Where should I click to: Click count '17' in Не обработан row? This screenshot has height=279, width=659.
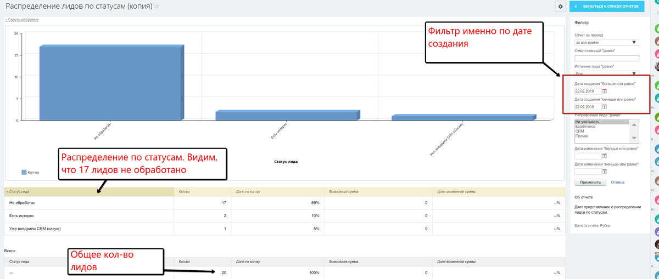(224, 203)
